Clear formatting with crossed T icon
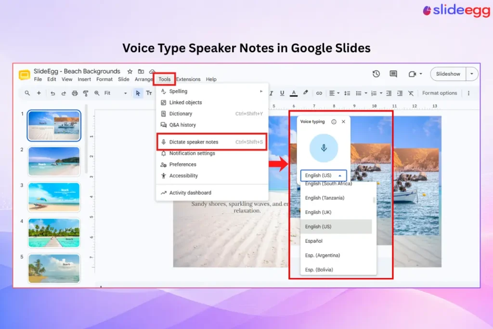The width and height of the screenshot is (493, 329). pos(411,93)
